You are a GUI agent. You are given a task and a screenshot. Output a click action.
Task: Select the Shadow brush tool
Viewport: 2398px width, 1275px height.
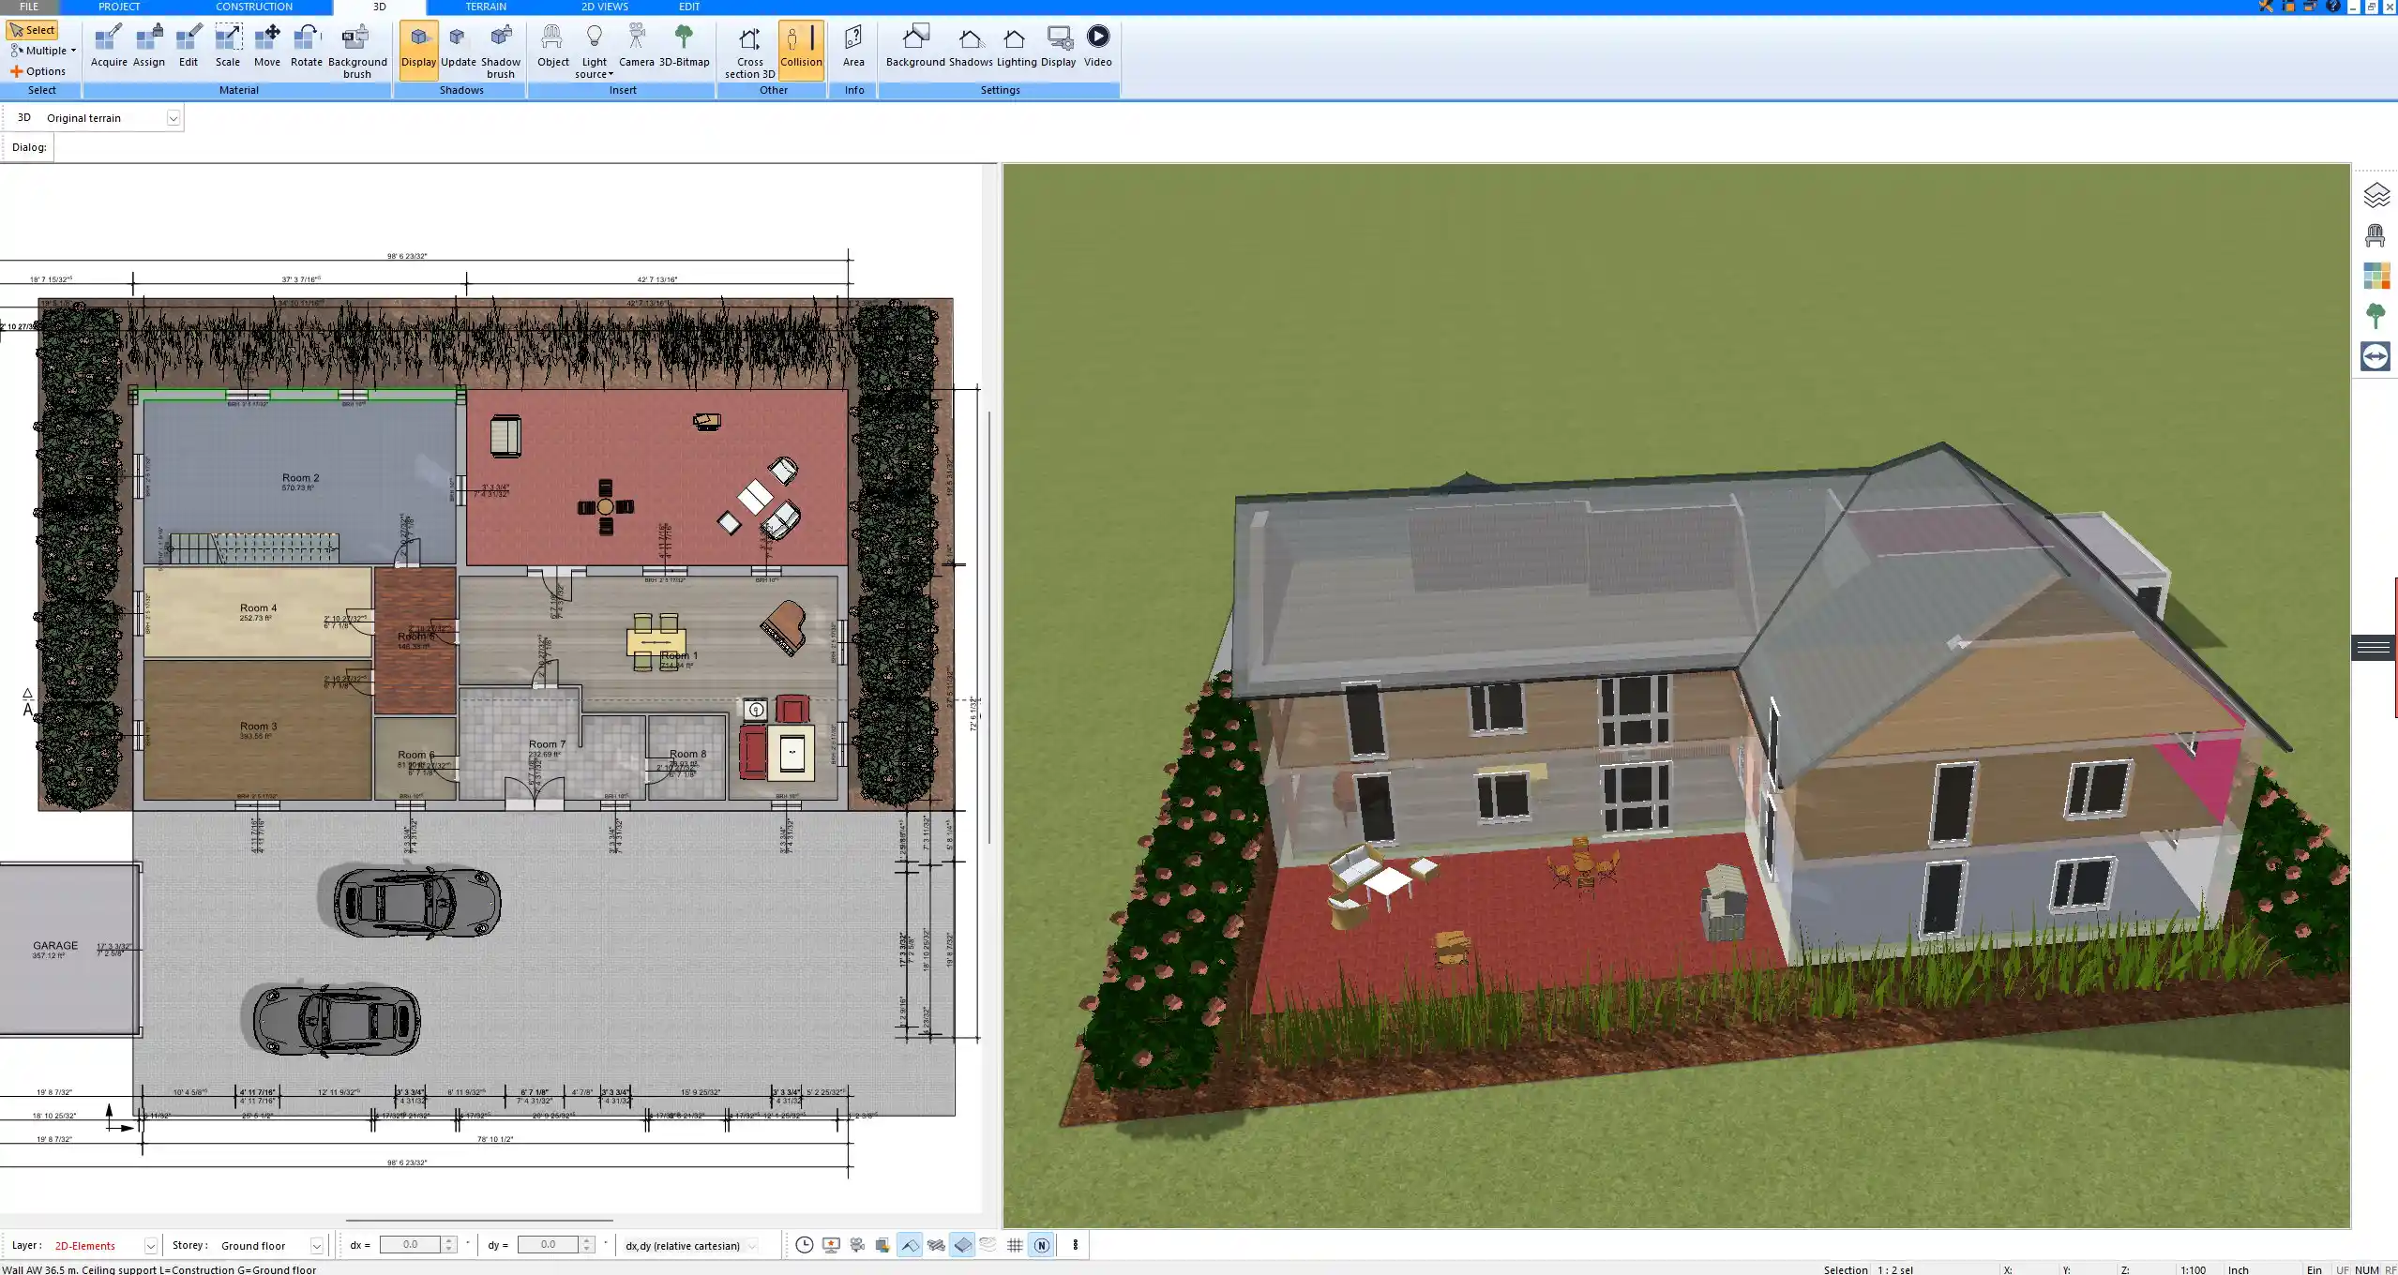pos(500,49)
